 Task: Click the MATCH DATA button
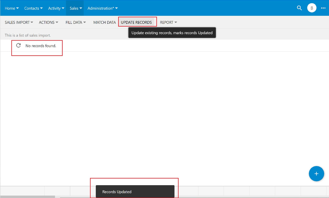click(x=104, y=22)
